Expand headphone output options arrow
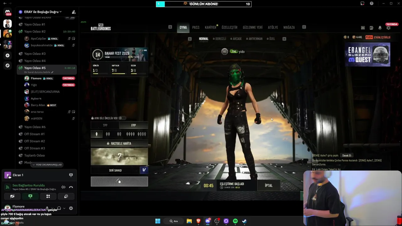The width and height of the screenshot is (402, 226). click(x=64, y=208)
